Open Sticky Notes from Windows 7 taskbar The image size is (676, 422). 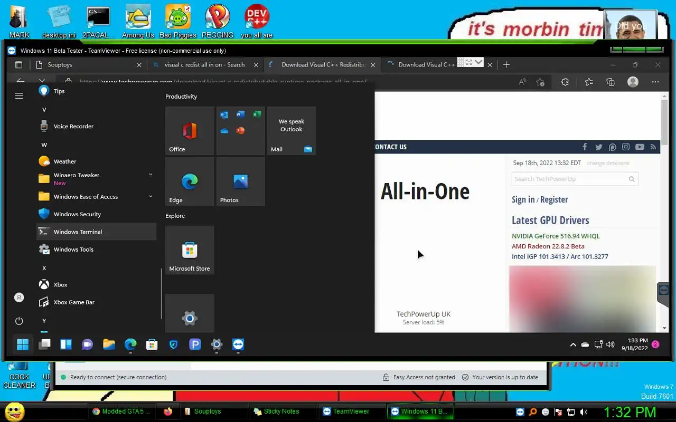pyautogui.click(x=282, y=411)
